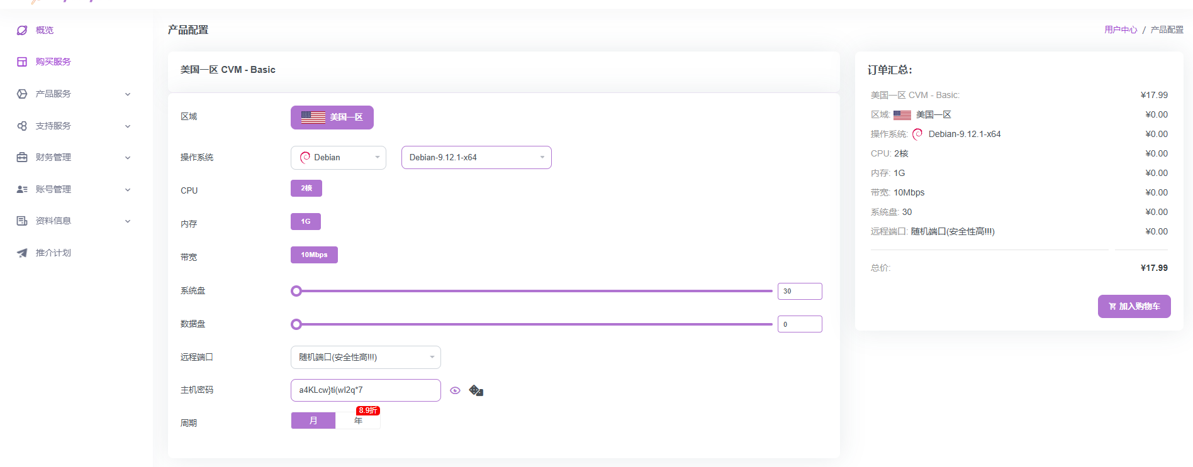
Task: Click the Product Service (产品服务) sidebar icon
Action: coord(22,94)
